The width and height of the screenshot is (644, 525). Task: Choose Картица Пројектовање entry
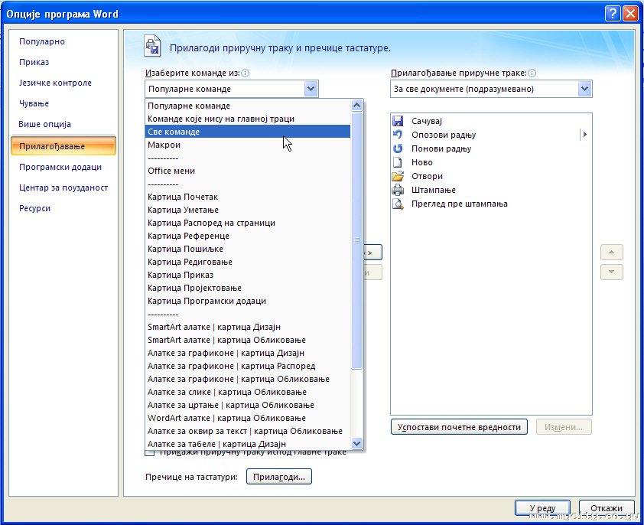pos(248,288)
